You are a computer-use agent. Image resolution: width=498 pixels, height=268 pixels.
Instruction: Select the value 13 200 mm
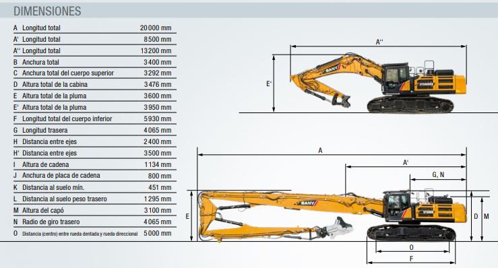click(x=156, y=51)
